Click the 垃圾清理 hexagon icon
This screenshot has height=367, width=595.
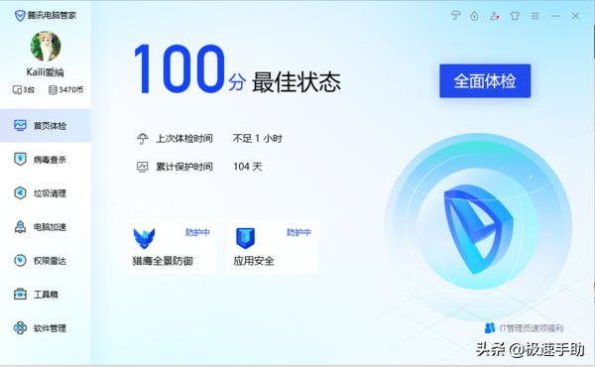20,192
